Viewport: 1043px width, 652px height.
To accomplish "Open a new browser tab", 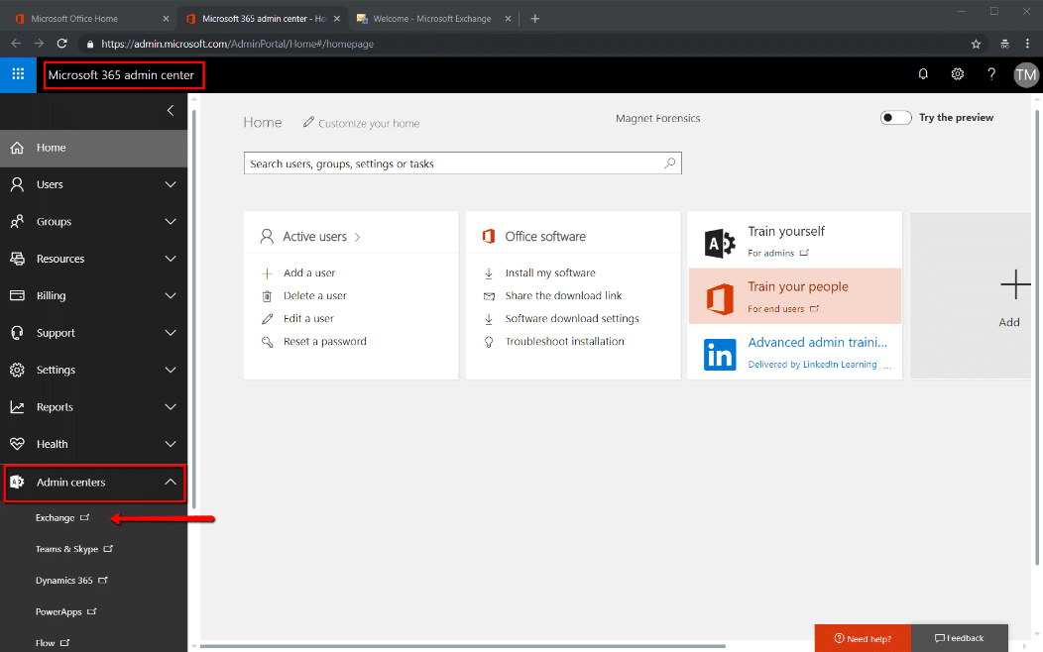I will [534, 19].
